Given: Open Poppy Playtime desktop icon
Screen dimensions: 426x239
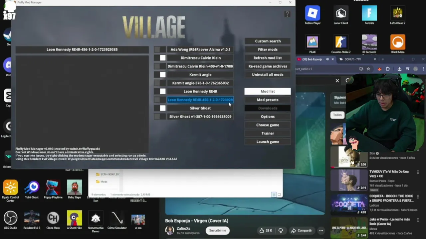Looking at the screenshot, I should click(x=53, y=190).
